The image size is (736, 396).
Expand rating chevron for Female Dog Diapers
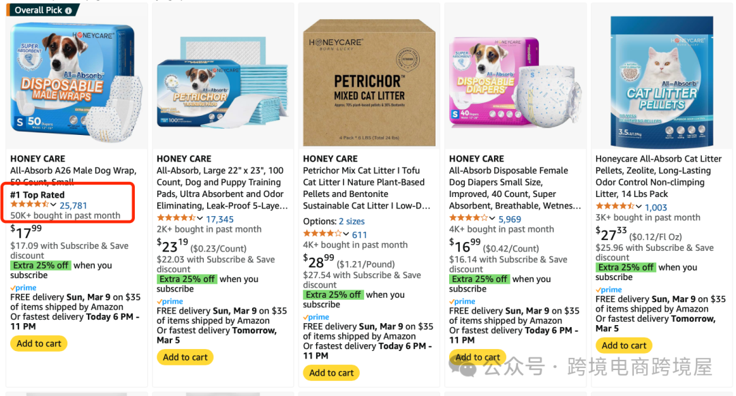coord(493,219)
